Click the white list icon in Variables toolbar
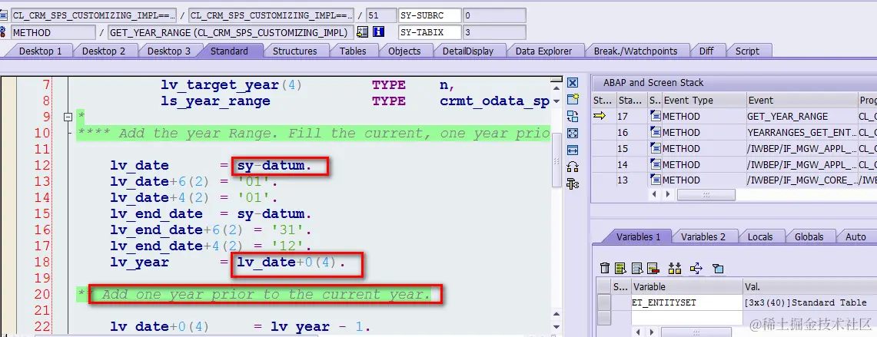The height and width of the screenshot is (337, 877). coord(636,268)
